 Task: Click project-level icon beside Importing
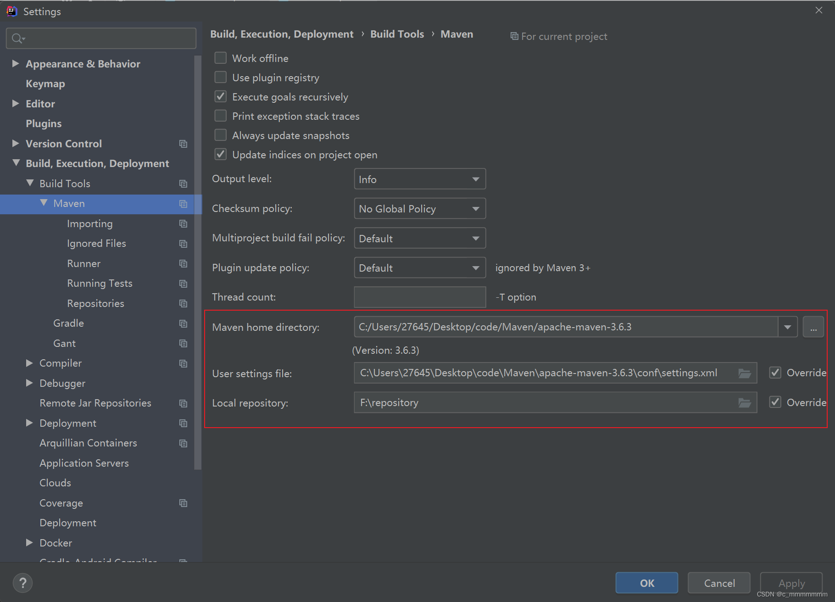pos(184,224)
